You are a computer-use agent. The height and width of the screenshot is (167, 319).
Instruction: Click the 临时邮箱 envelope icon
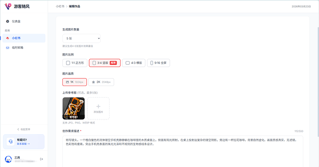coord(7,48)
